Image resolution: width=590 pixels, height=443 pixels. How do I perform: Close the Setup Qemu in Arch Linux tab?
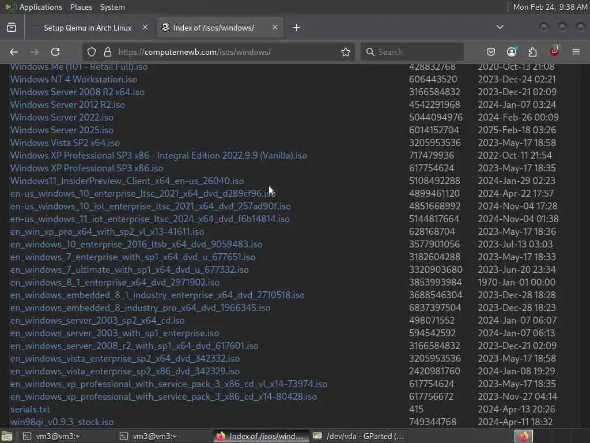(145, 28)
